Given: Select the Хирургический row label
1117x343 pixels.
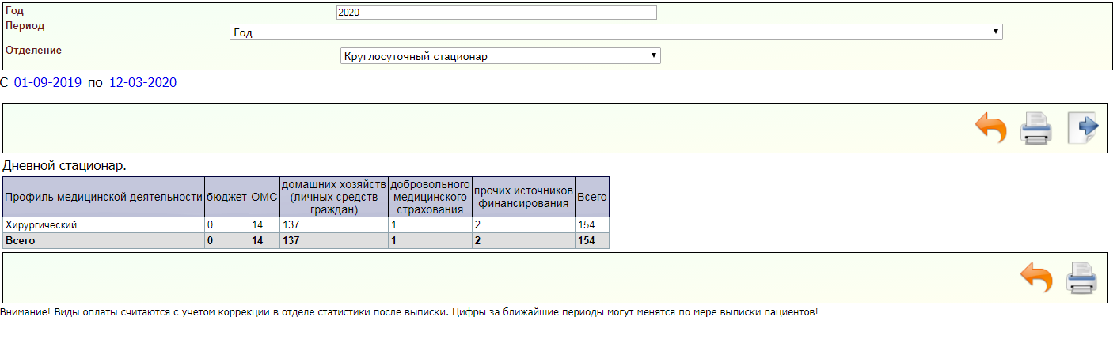Looking at the screenshot, I should tap(40, 225).
